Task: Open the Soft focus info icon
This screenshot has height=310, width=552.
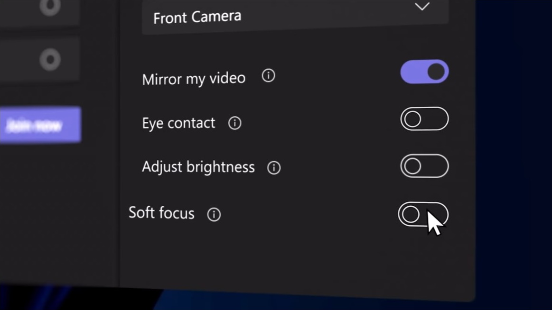Action: (214, 215)
